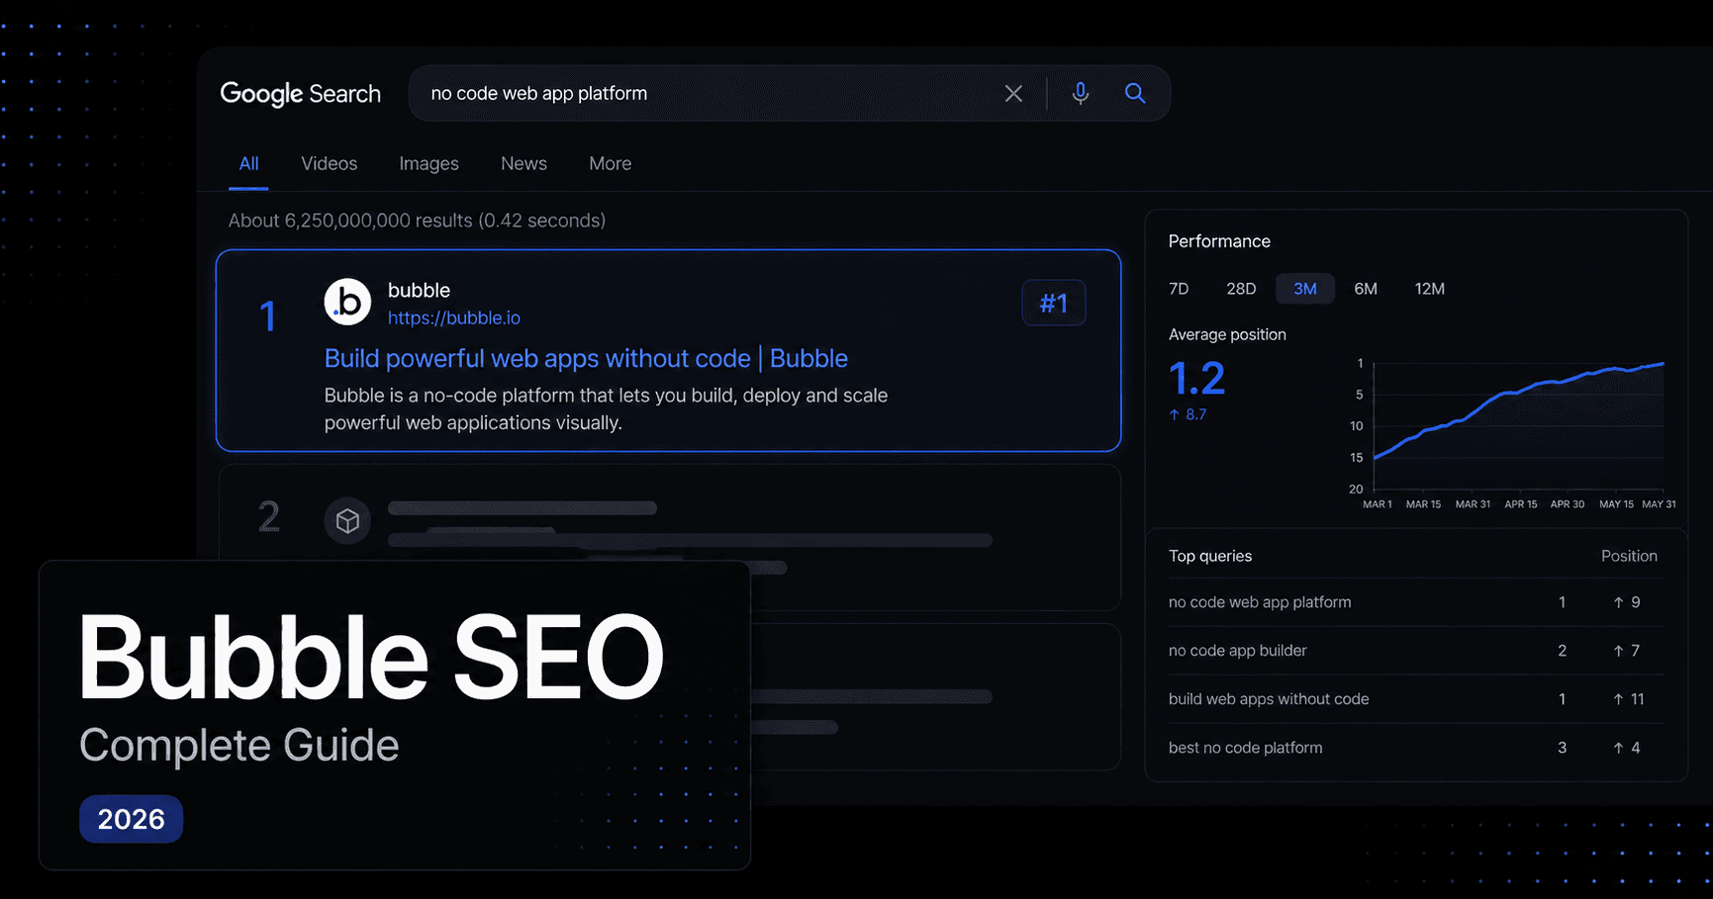Select the 7D time range
Viewport: 1713px width, 899px height.
click(1179, 289)
